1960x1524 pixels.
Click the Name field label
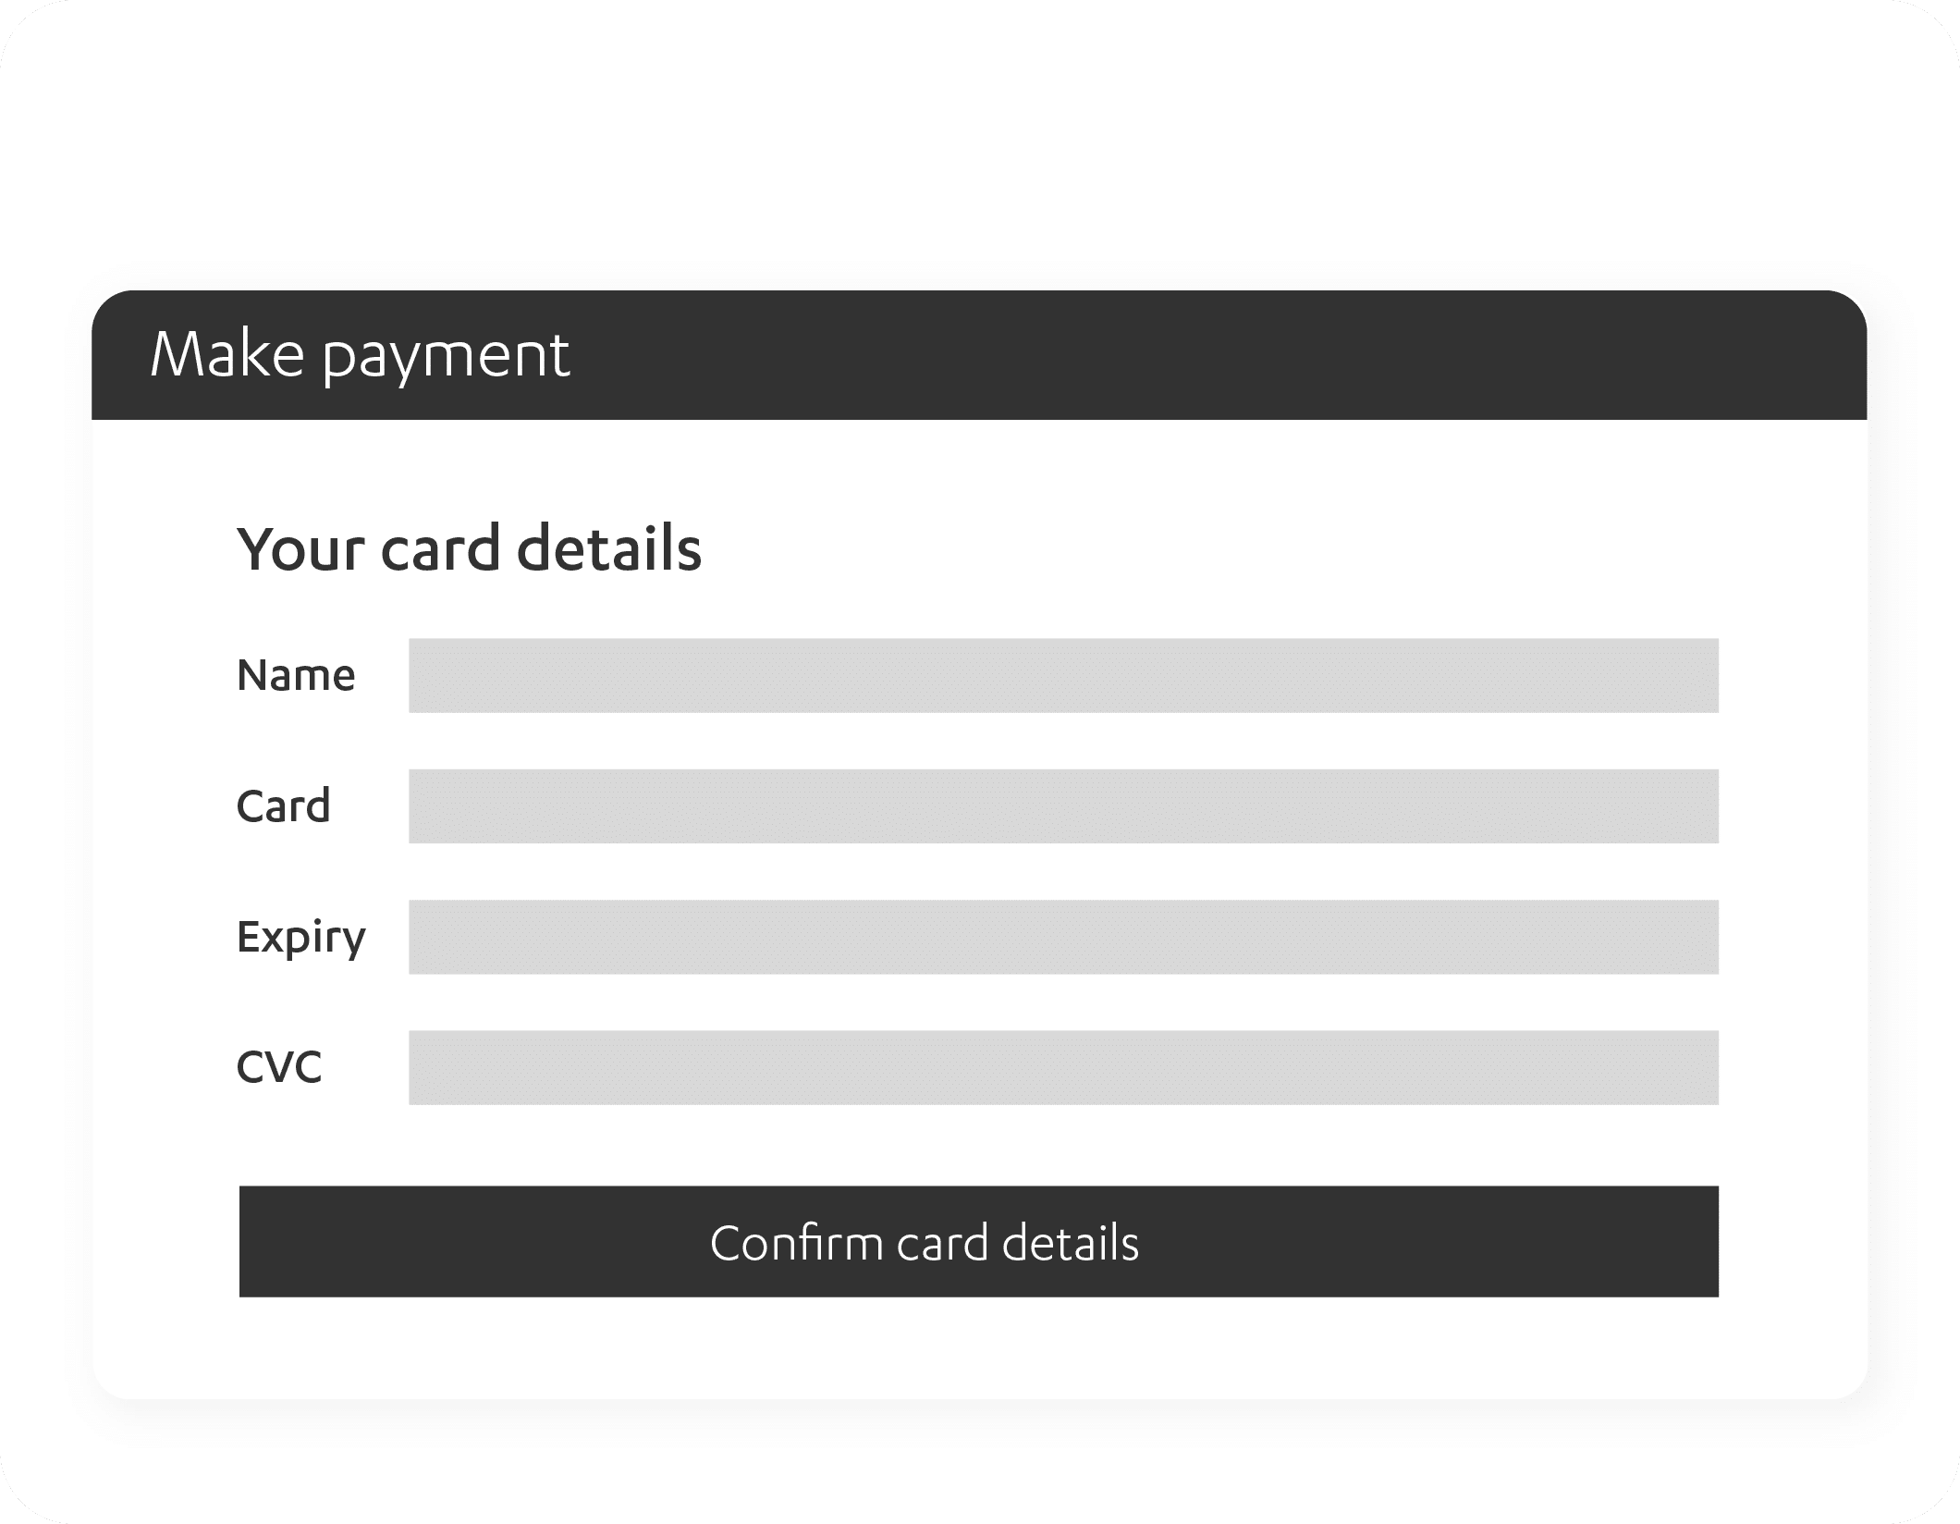296,675
